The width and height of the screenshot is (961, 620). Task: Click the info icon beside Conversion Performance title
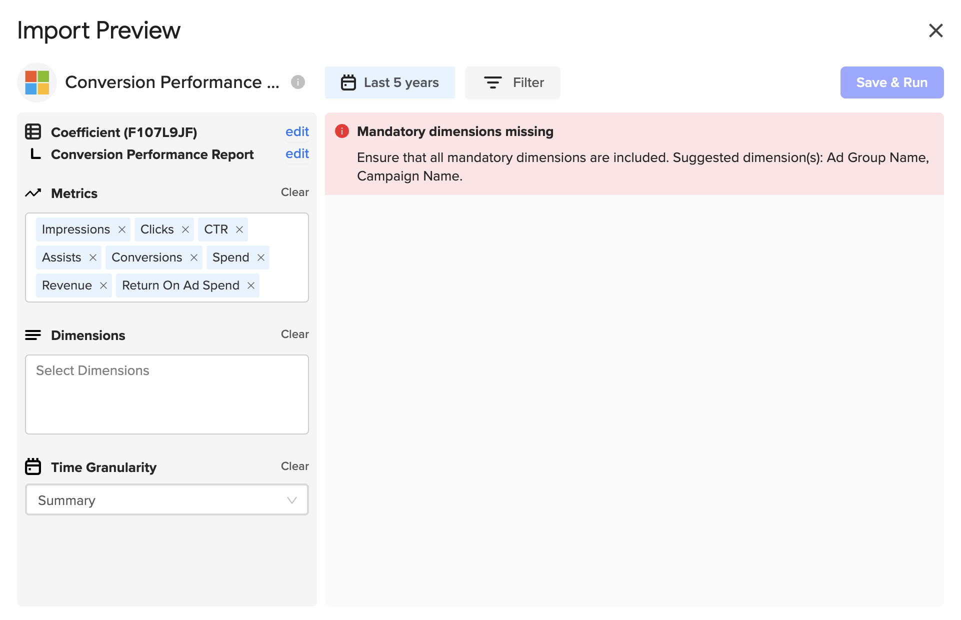coord(298,82)
